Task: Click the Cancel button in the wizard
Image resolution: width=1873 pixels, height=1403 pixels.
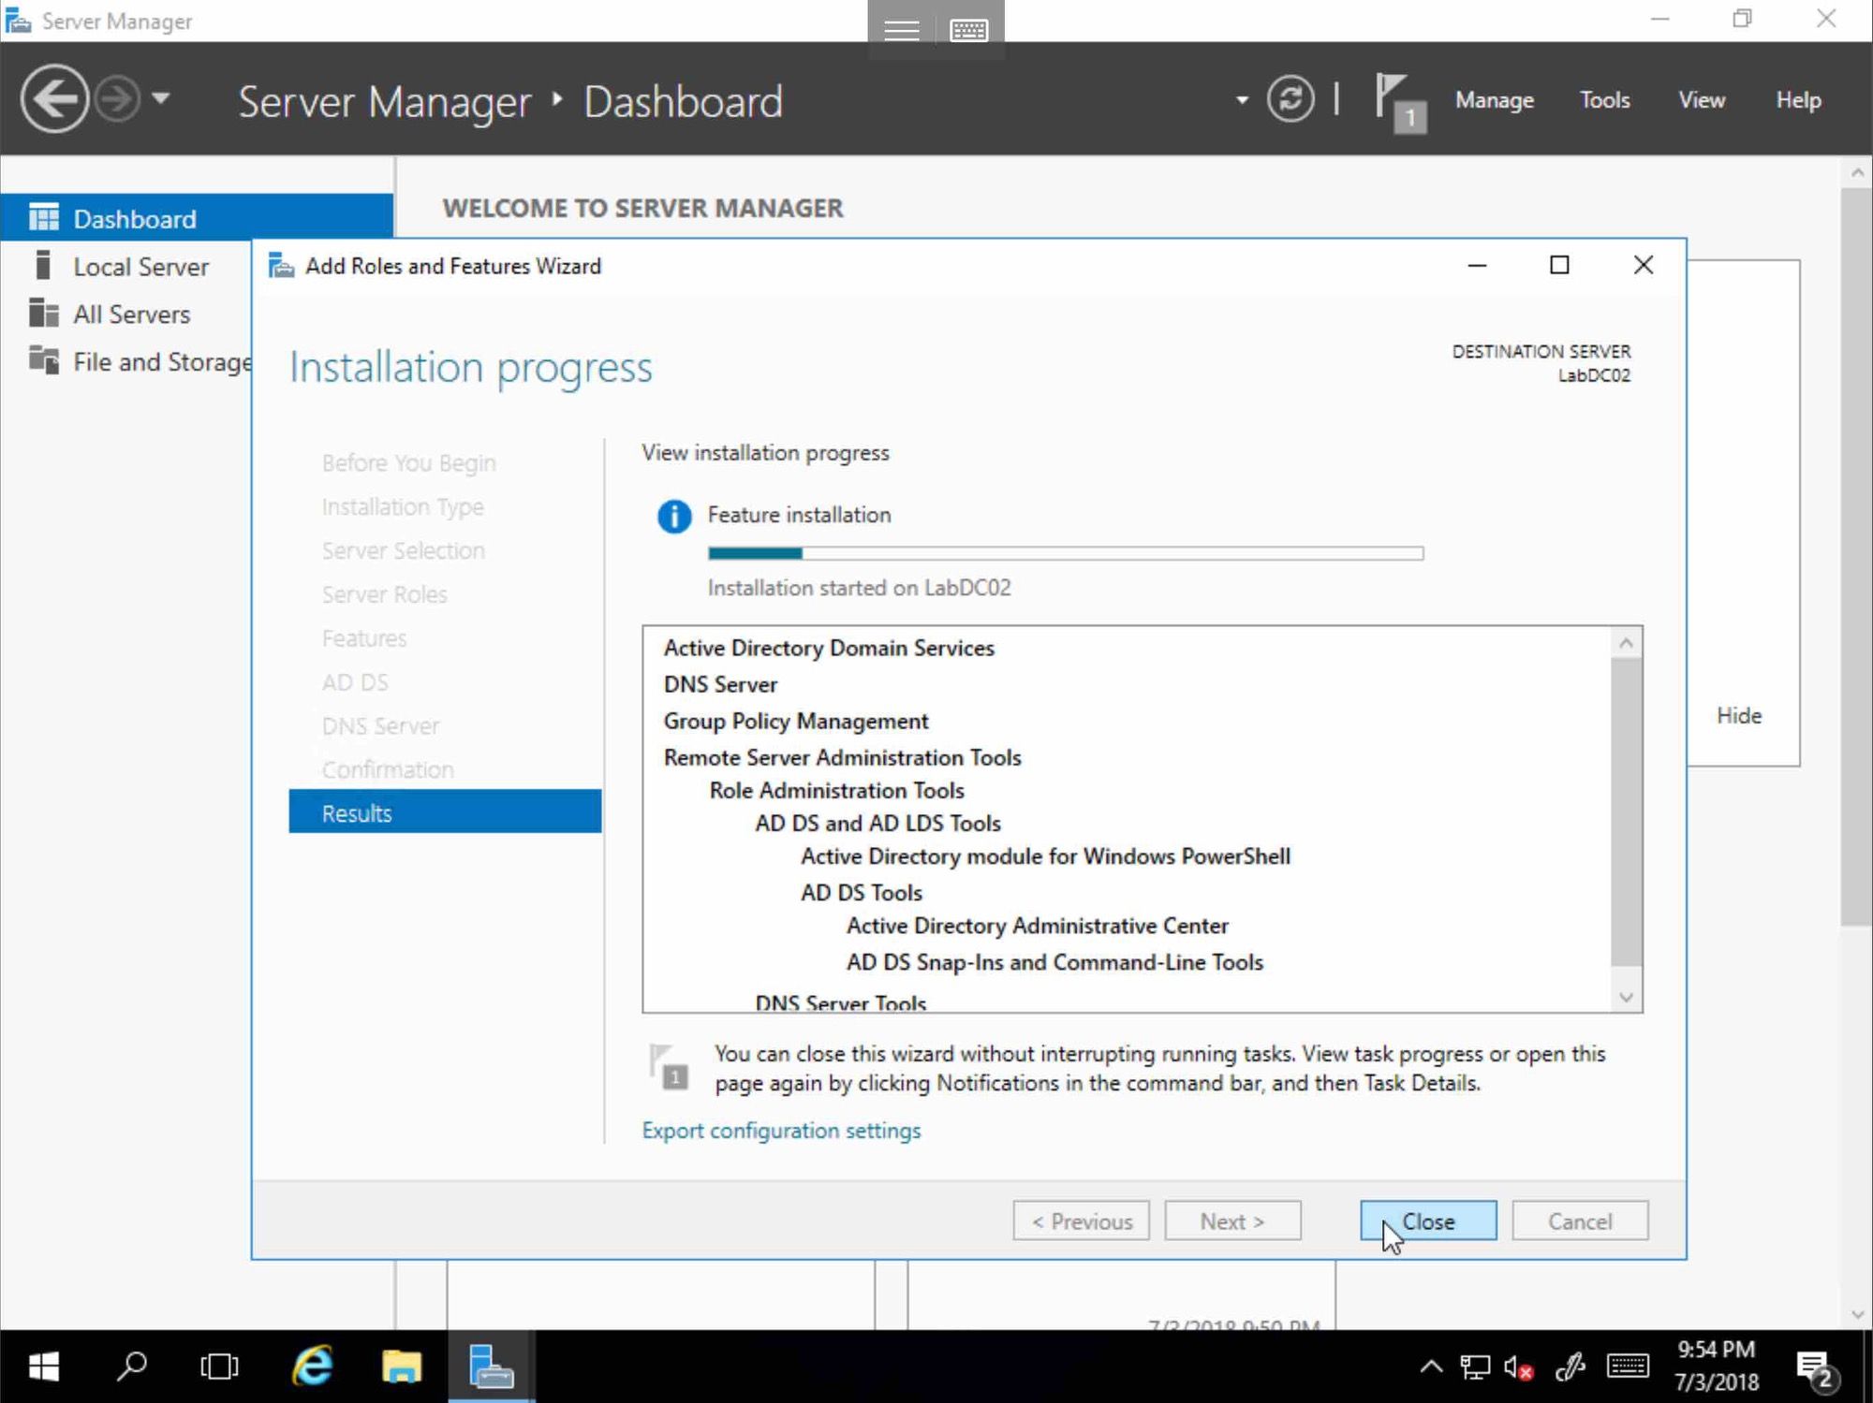Action: point(1579,1220)
